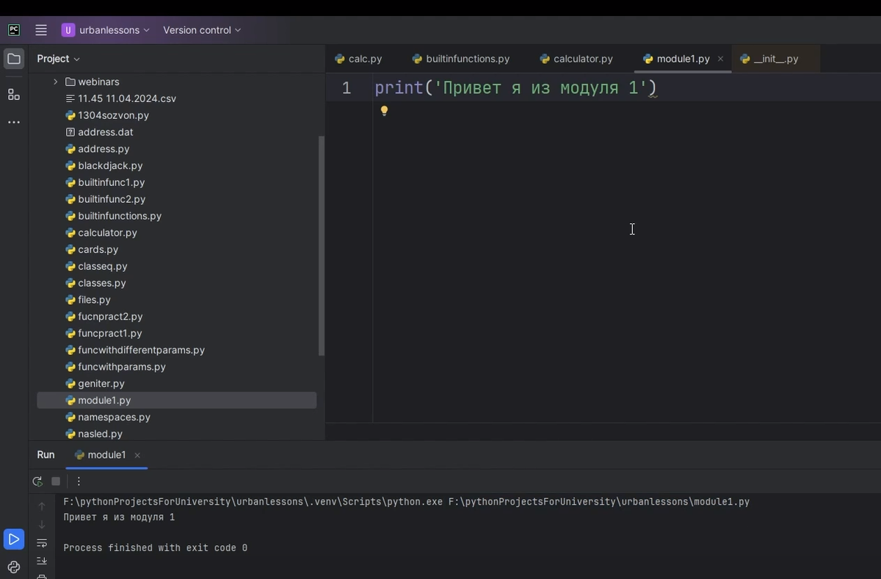Select address.dat in project tree
The width and height of the screenshot is (881, 579).
pyautogui.click(x=99, y=132)
